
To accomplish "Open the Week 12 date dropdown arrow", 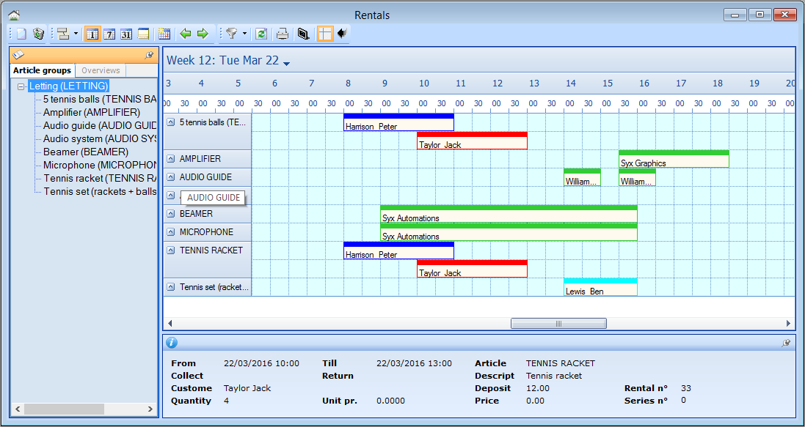I will click(287, 64).
